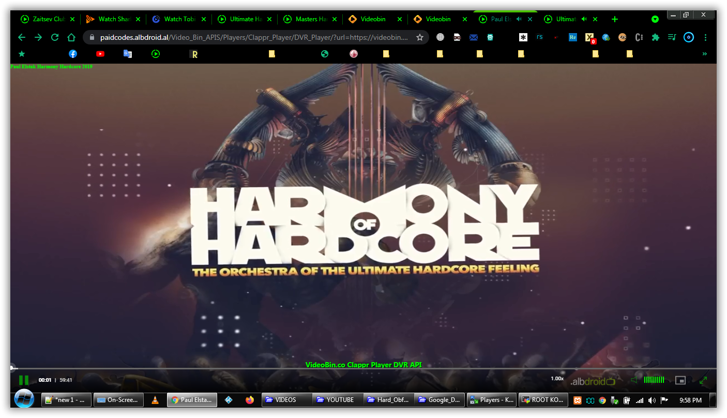
Task: Open Kodi from the taskbar
Action: point(229,400)
